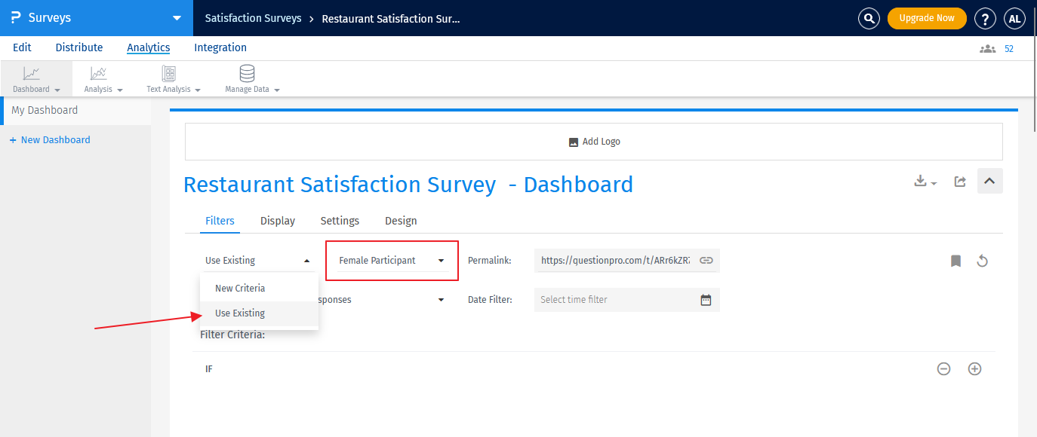Select the Text Analysis toolbar icon

point(168,75)
